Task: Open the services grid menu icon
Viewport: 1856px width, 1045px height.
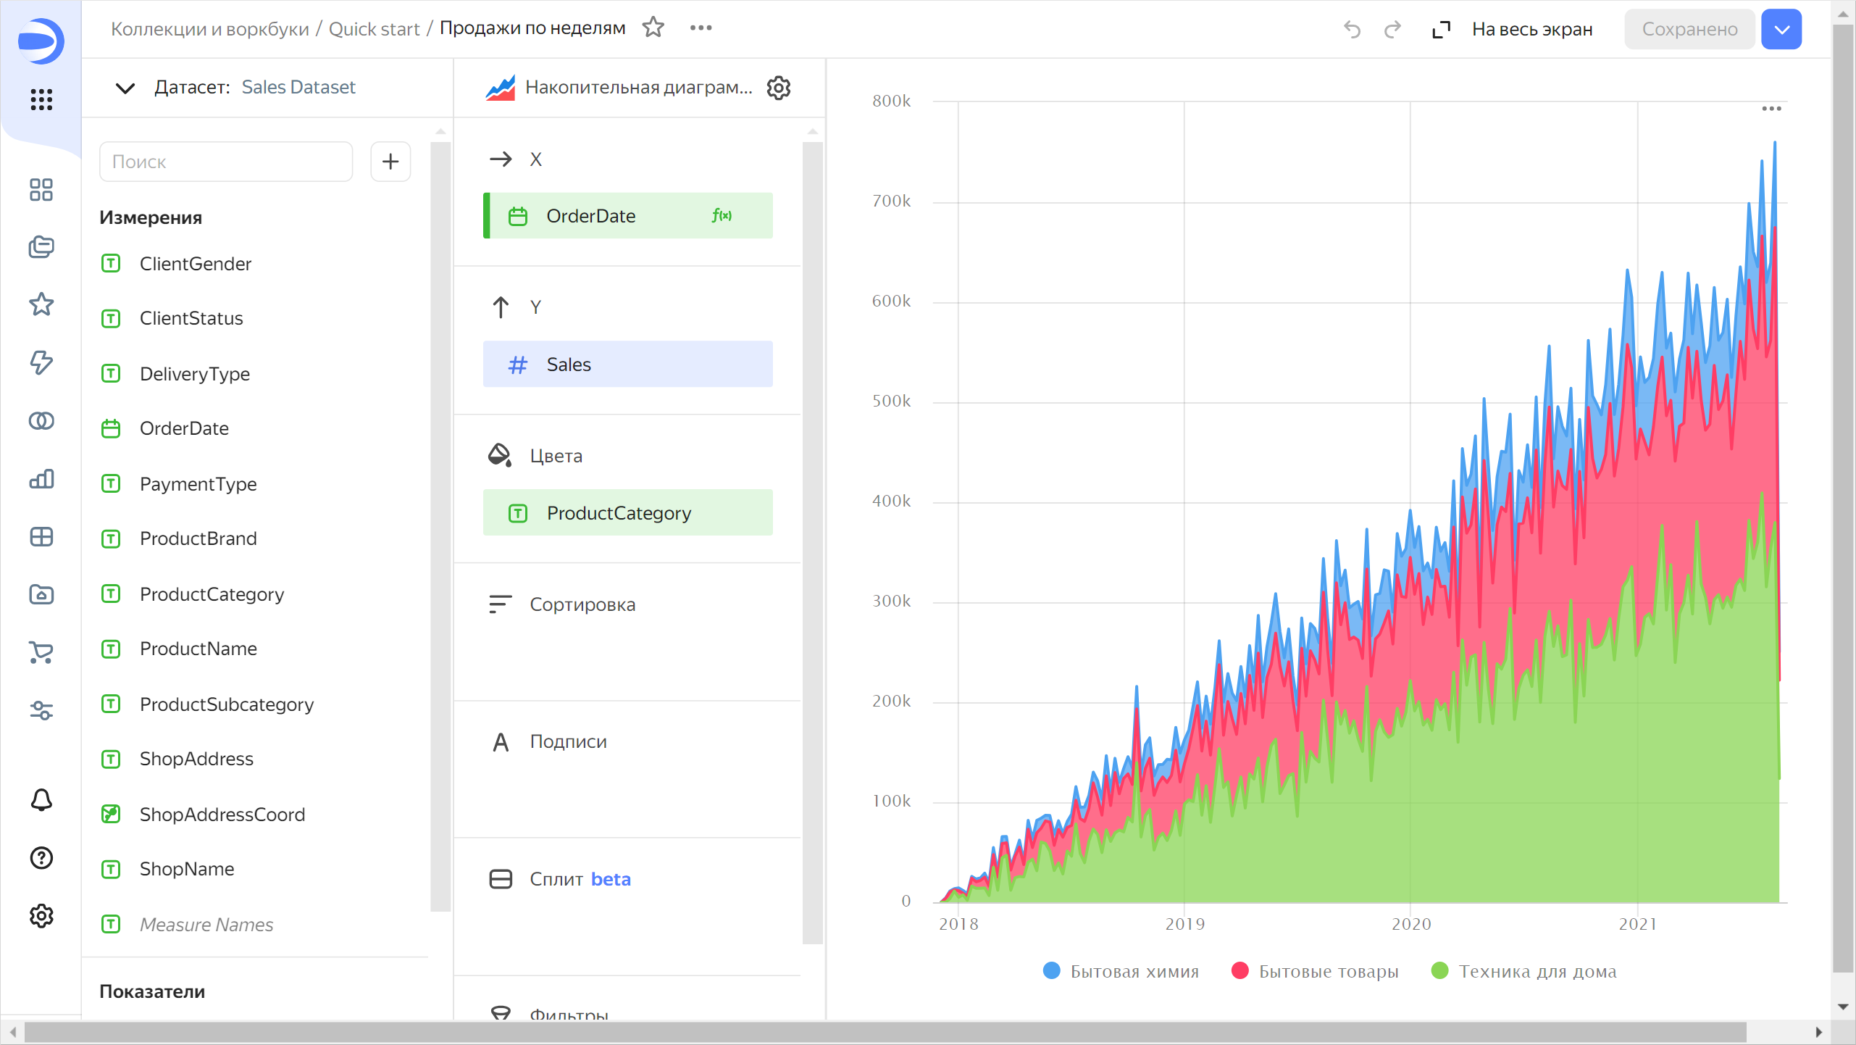Action: coord(41,99)
